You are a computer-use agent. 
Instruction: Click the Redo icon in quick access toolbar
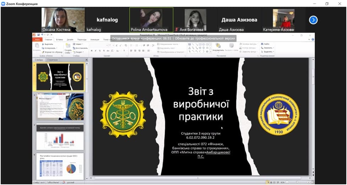click(x=48, y=35)
